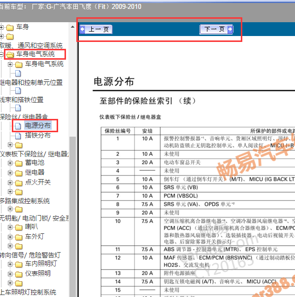
Task: Expand the 点火开关 folder
Action: click(x=10, y=183)
